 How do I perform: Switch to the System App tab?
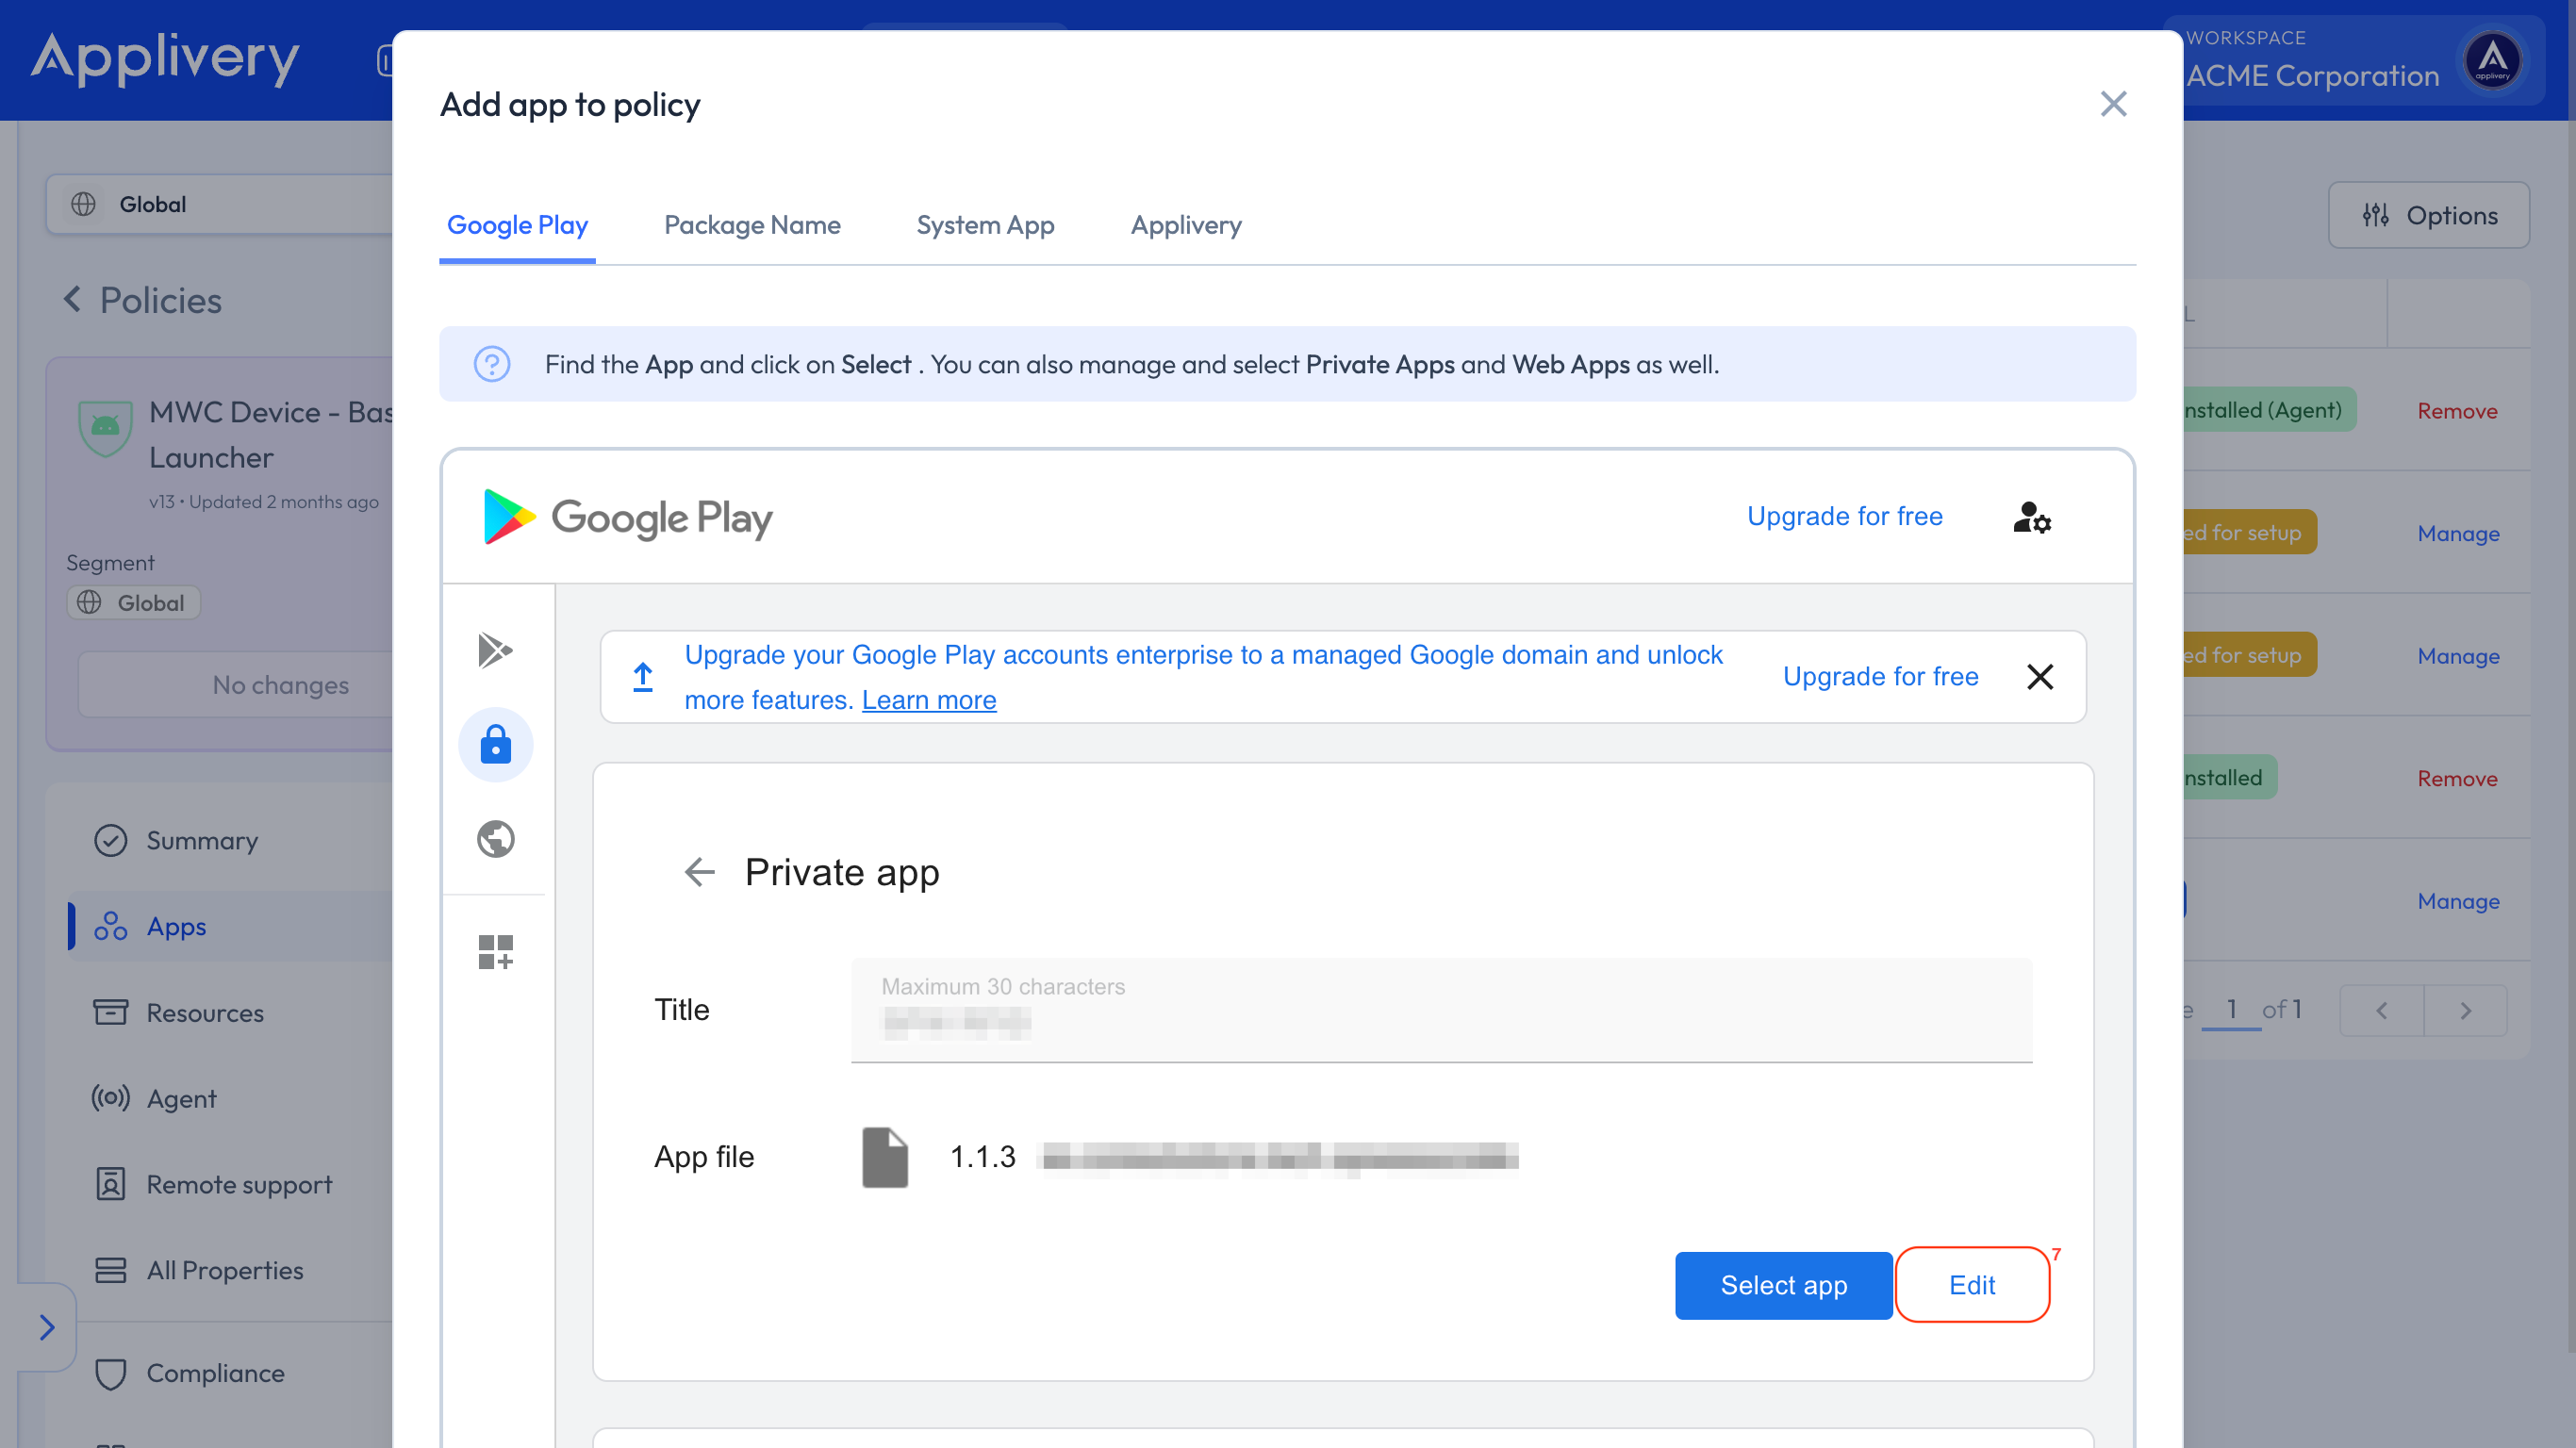985,225
